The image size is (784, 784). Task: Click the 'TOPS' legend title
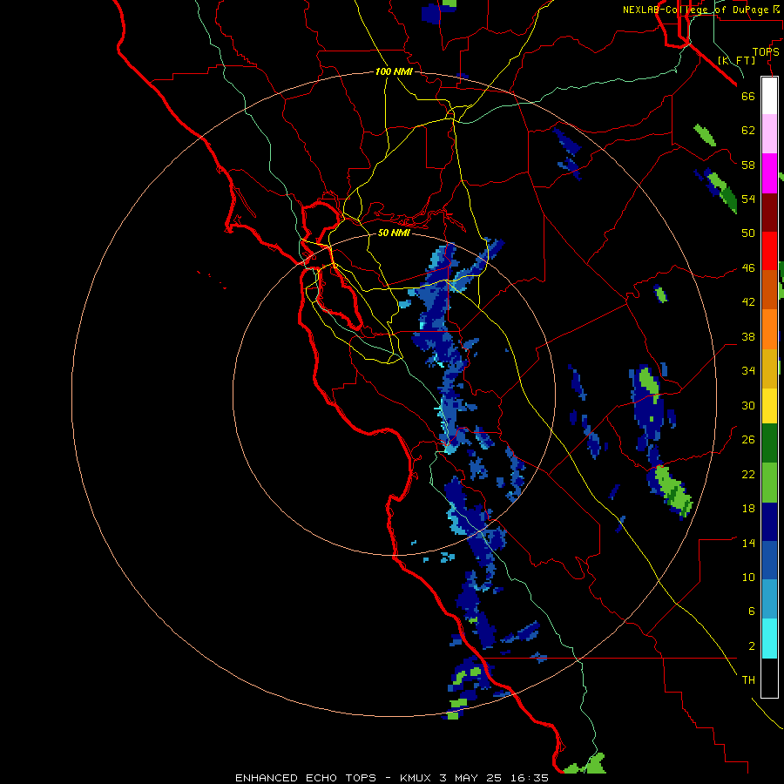coord(766,52)
